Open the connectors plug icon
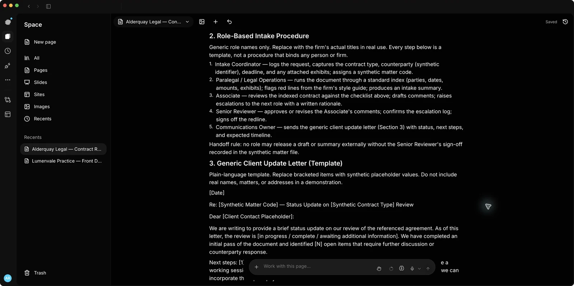 (8, 66)
